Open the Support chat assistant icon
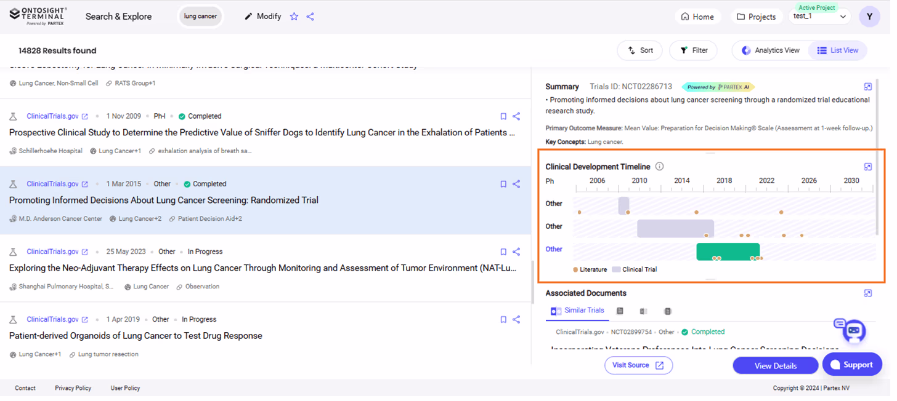The height and width of the screenshot is (401, 897). [x=853, y=332]
